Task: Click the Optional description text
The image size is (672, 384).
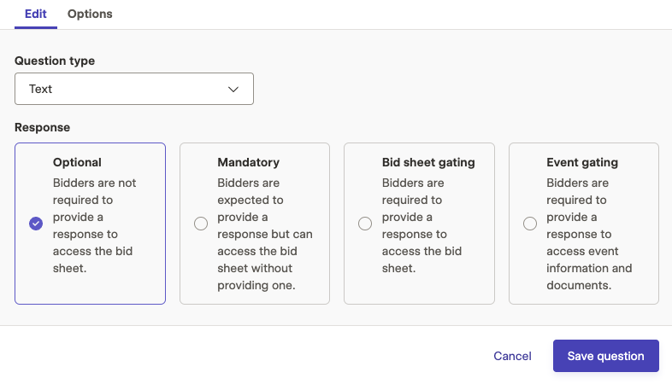Action: 94,225
